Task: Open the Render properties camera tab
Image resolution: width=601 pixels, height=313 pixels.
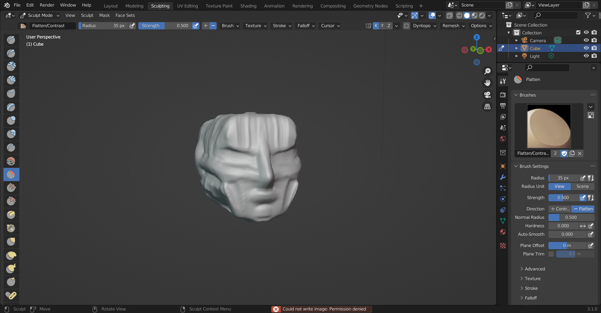Action: 503,94
